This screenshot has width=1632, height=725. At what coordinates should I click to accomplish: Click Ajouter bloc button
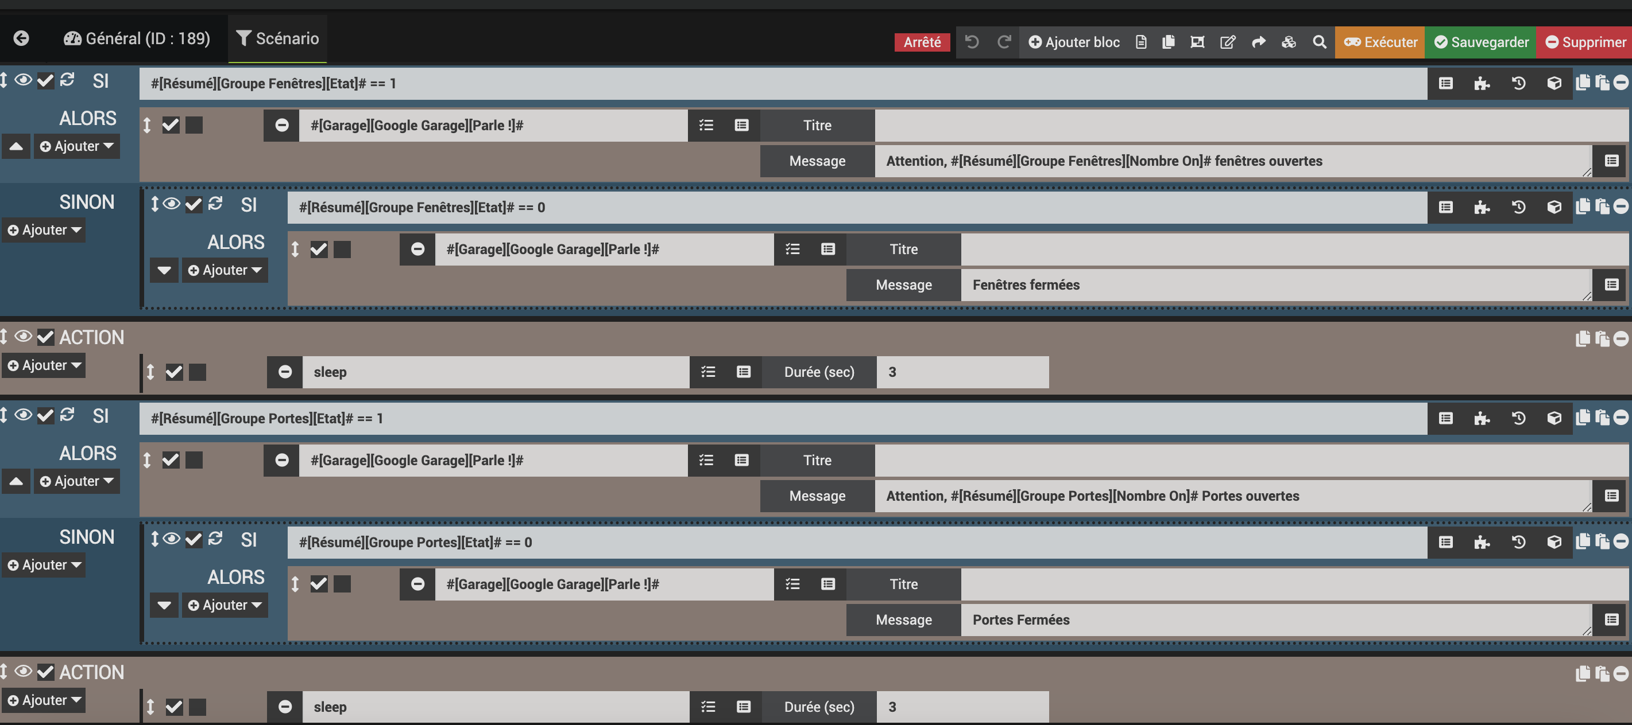[x=1074, y=42]
